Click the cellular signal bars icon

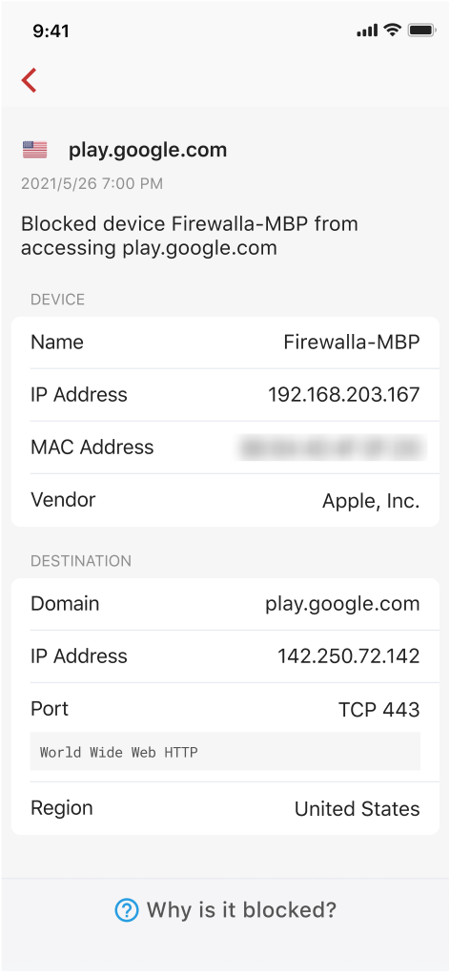(x=367, y=30)
